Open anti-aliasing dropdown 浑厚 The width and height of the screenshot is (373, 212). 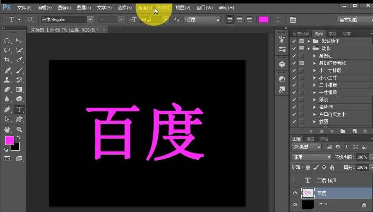pyautogui.click(x=202, y=19)
